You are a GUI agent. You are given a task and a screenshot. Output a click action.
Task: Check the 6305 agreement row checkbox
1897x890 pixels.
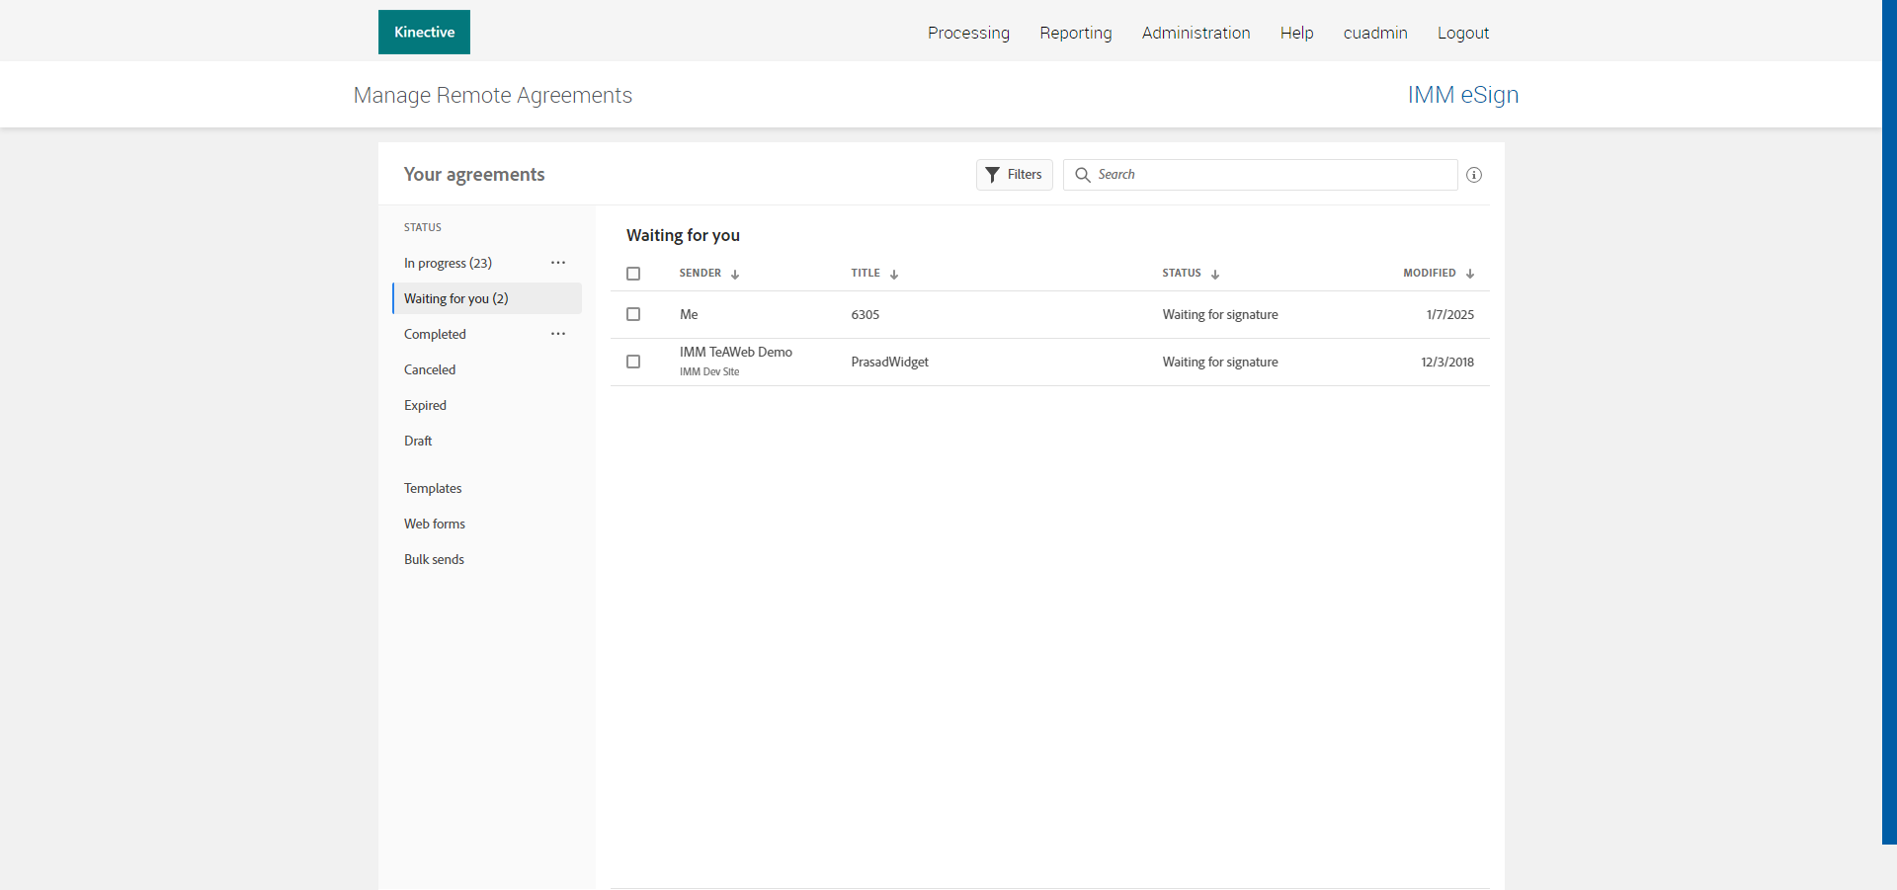[x=633, y=314]
